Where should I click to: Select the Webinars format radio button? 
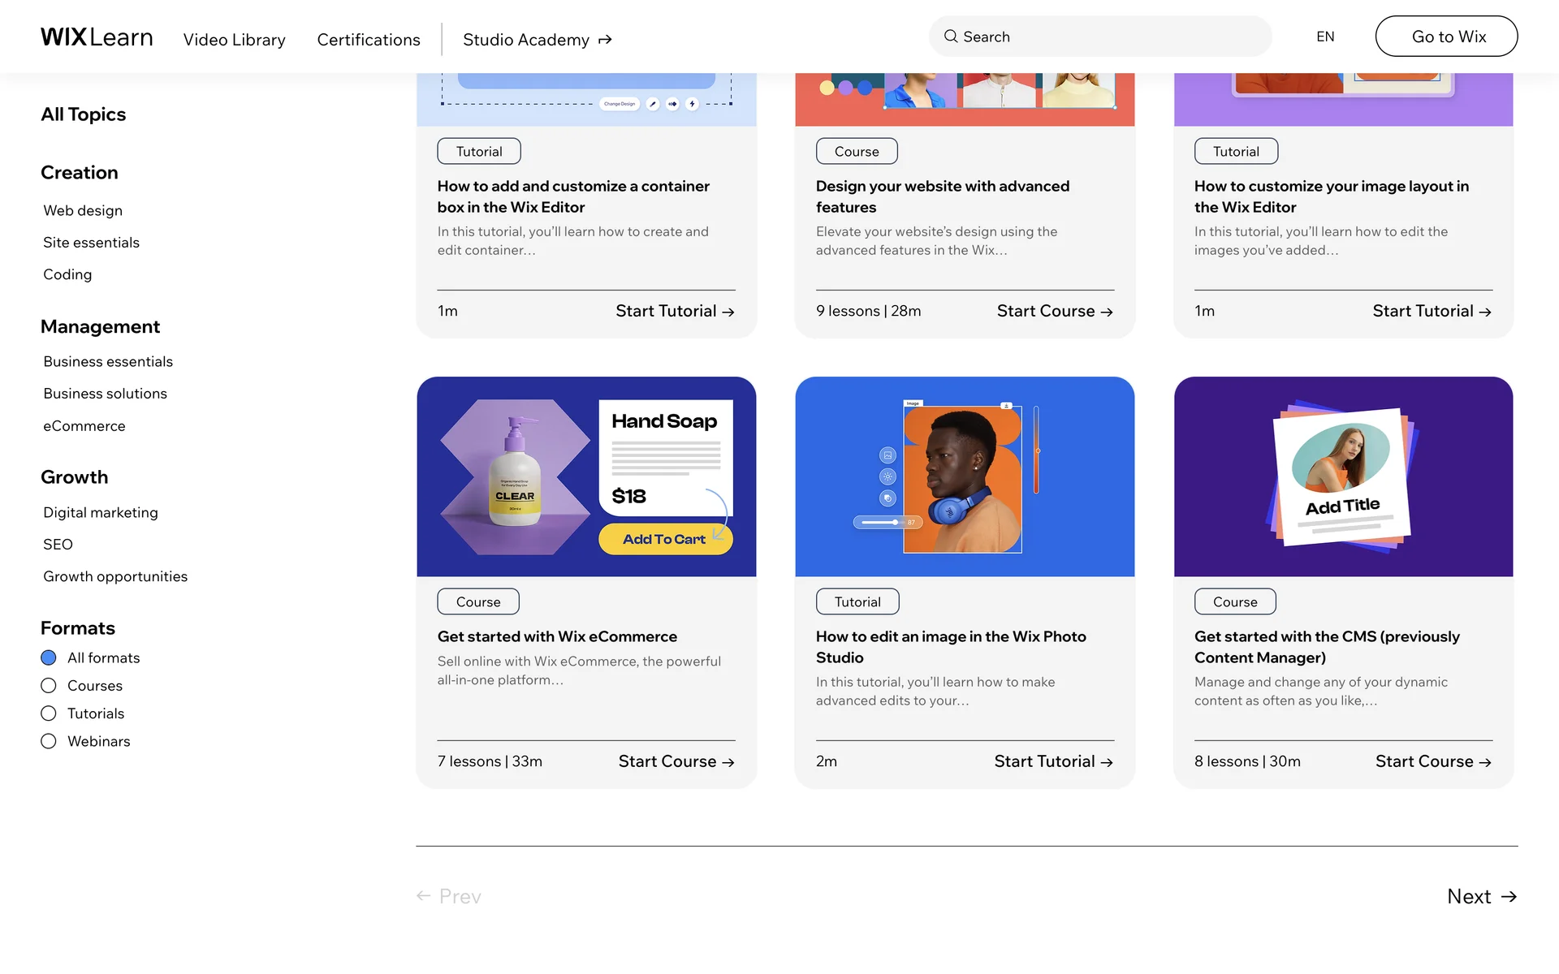point(49,741)
